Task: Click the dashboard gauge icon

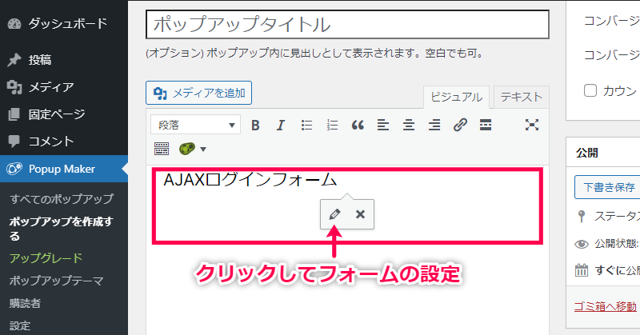Action: pyautogui.click(x=14, y=24)
